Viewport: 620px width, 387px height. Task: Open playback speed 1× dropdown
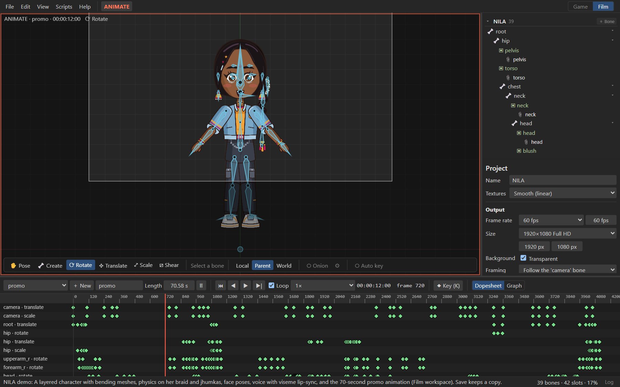coord(323,286)
